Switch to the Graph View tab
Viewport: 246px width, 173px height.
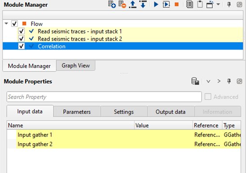click(76, 65)
